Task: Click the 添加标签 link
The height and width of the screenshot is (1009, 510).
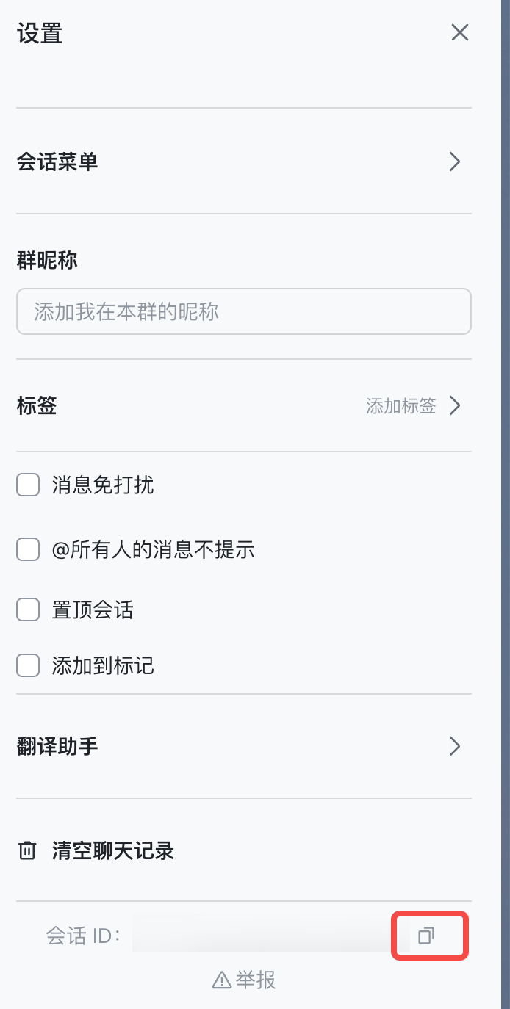Action: 401,405
